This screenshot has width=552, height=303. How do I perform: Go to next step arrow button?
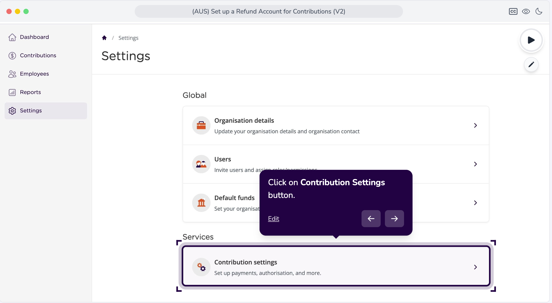(394, 219)
